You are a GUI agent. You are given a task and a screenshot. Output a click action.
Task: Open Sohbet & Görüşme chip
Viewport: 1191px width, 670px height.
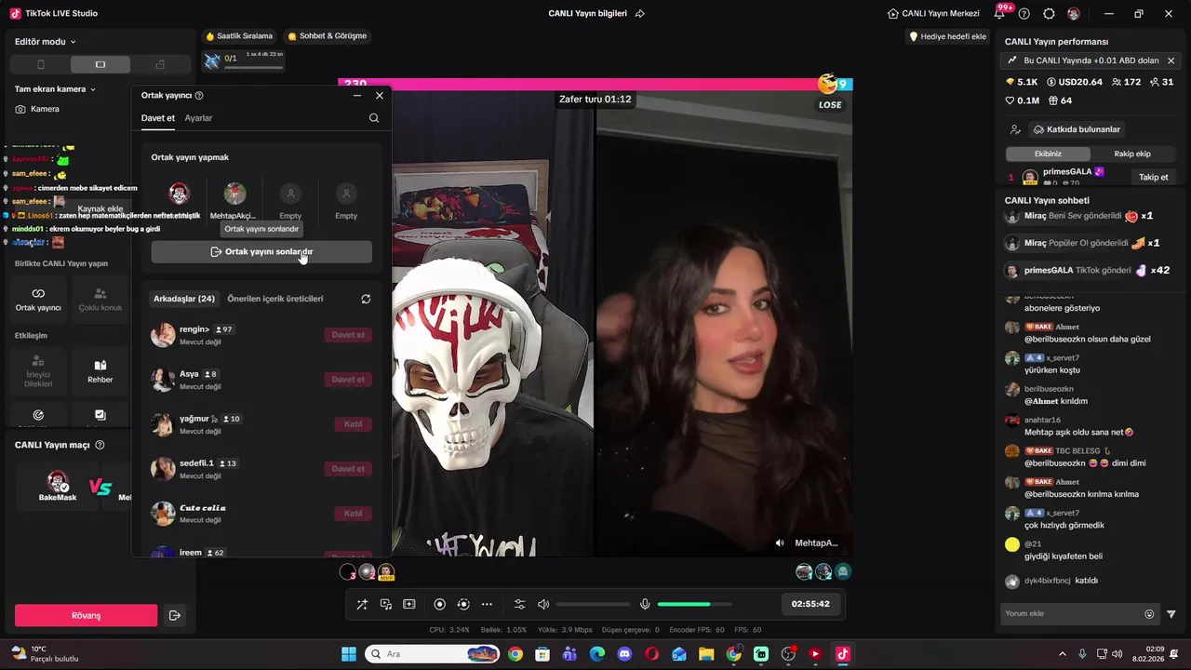(x=327, y=36)
